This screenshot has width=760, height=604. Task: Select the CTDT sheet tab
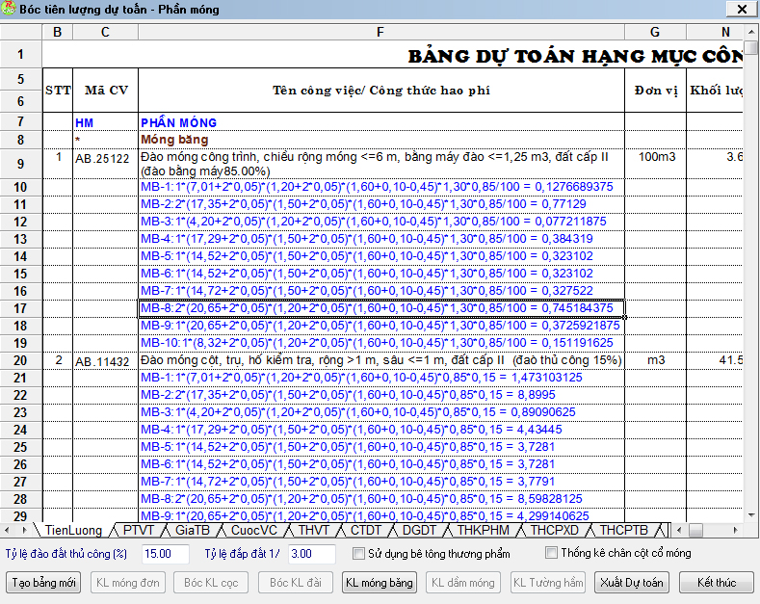click(365, 531)
